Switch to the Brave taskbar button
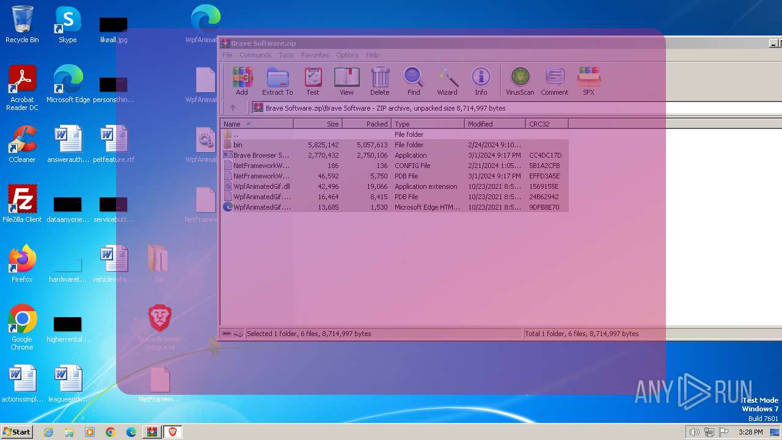This screenshot has width=782, height=440. 173,432
